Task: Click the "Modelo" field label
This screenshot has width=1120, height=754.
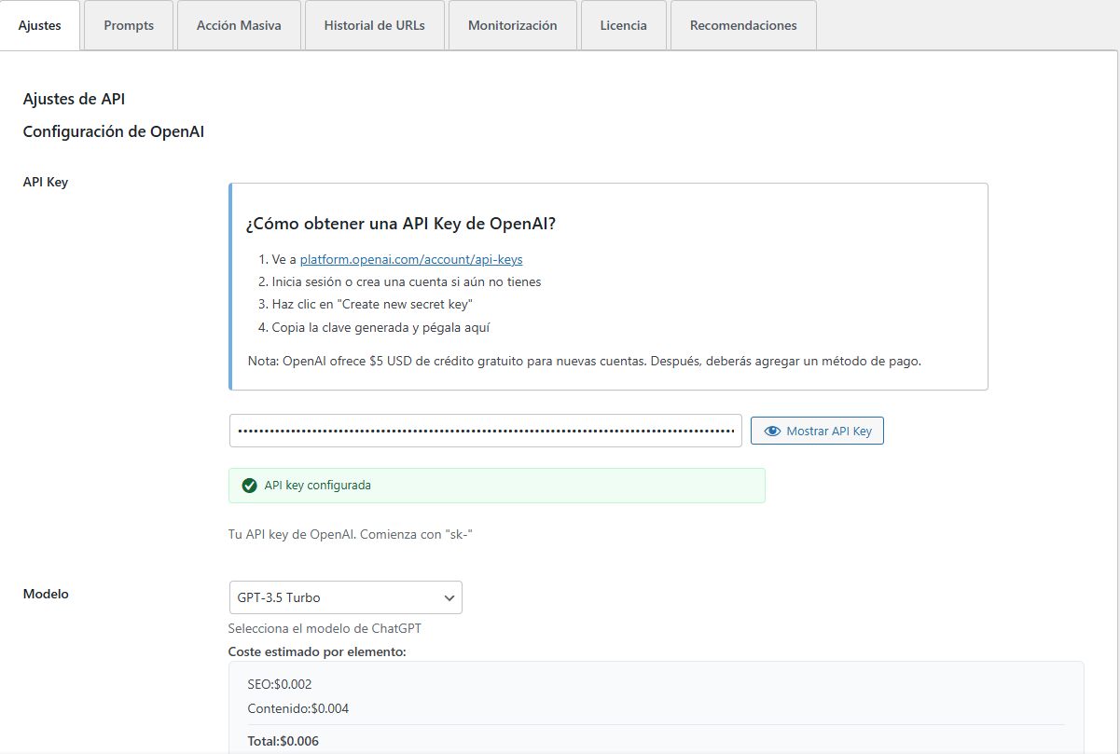Action: [46, 594]
